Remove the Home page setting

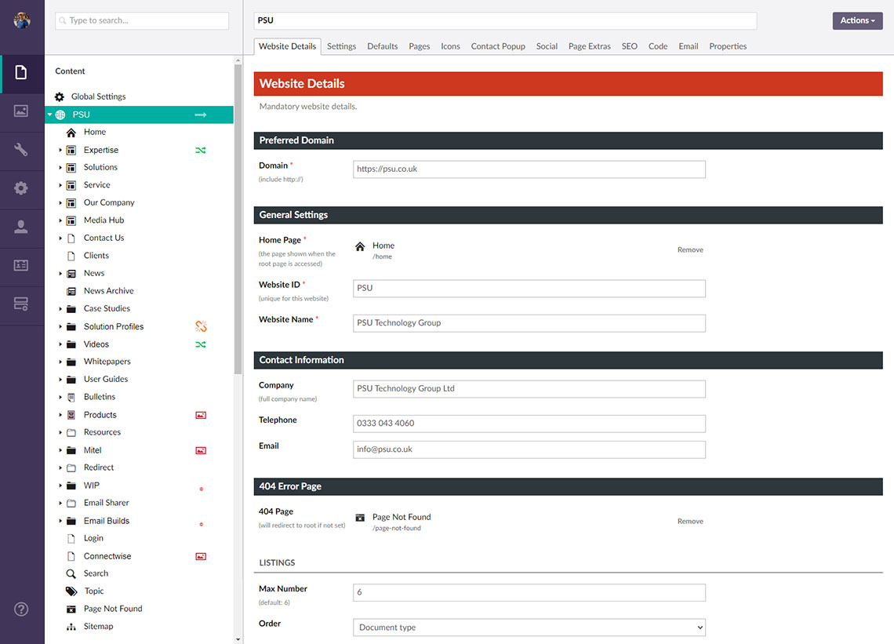(x=689, y=249)
